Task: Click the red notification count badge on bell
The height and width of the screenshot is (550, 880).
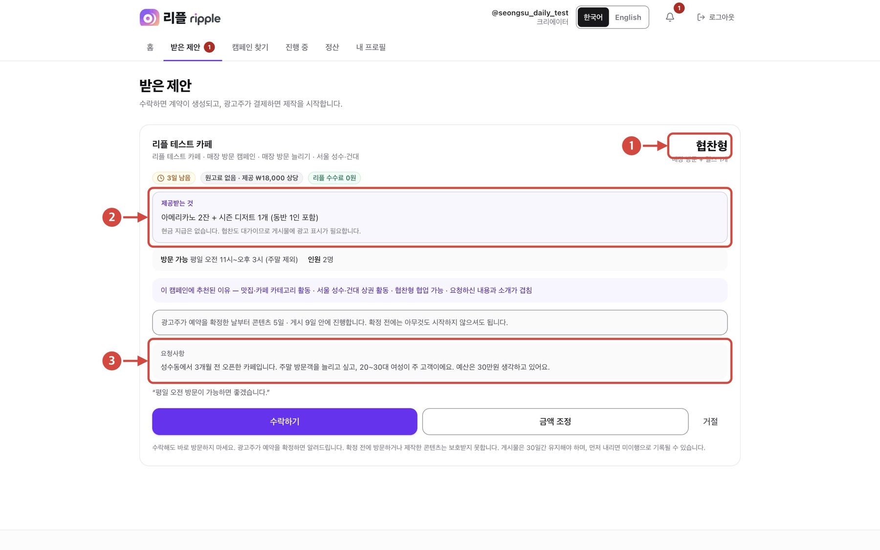Action: [679, 8]
